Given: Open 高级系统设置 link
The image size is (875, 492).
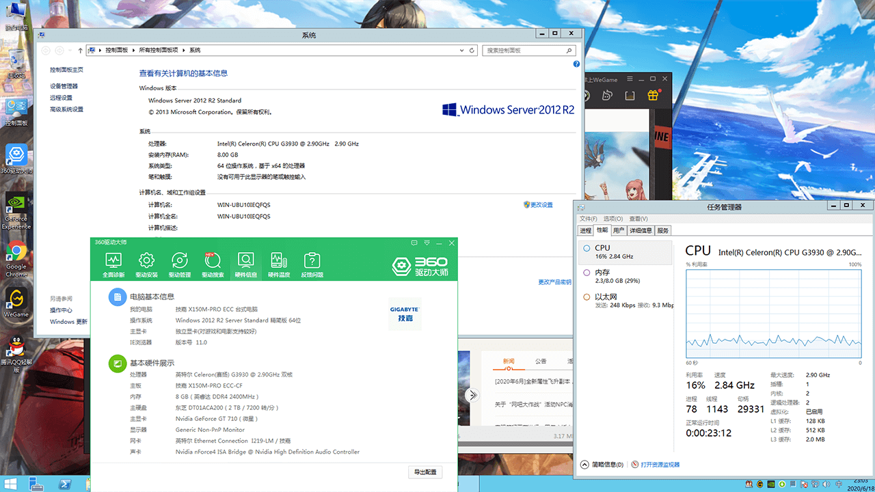Looking at the screenshot, I should click(66, 109).
